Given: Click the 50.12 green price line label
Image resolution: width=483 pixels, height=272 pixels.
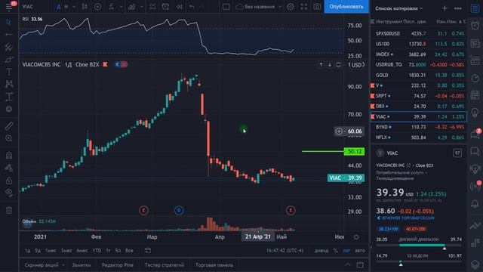Looking at the screenshot, I should coord(354,151).
